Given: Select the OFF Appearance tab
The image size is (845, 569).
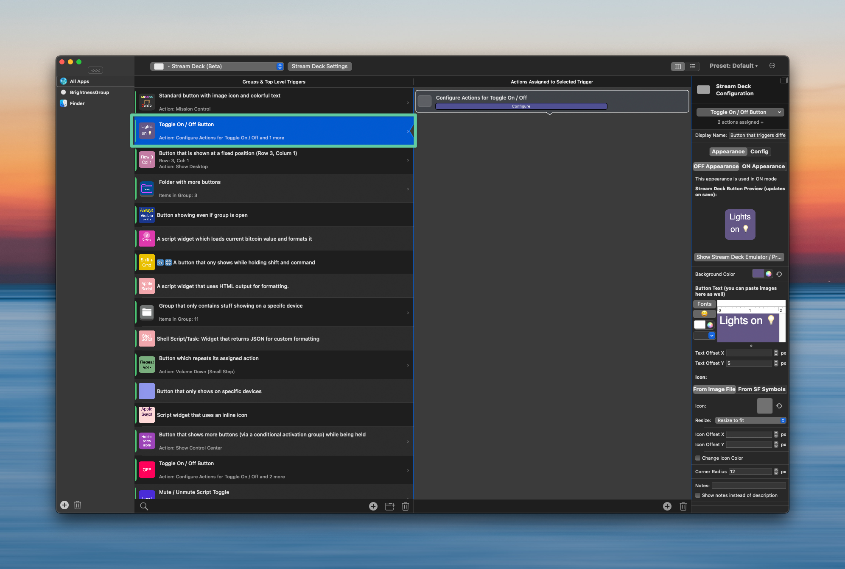Looking at the screenshot, I should pos(716,167).
